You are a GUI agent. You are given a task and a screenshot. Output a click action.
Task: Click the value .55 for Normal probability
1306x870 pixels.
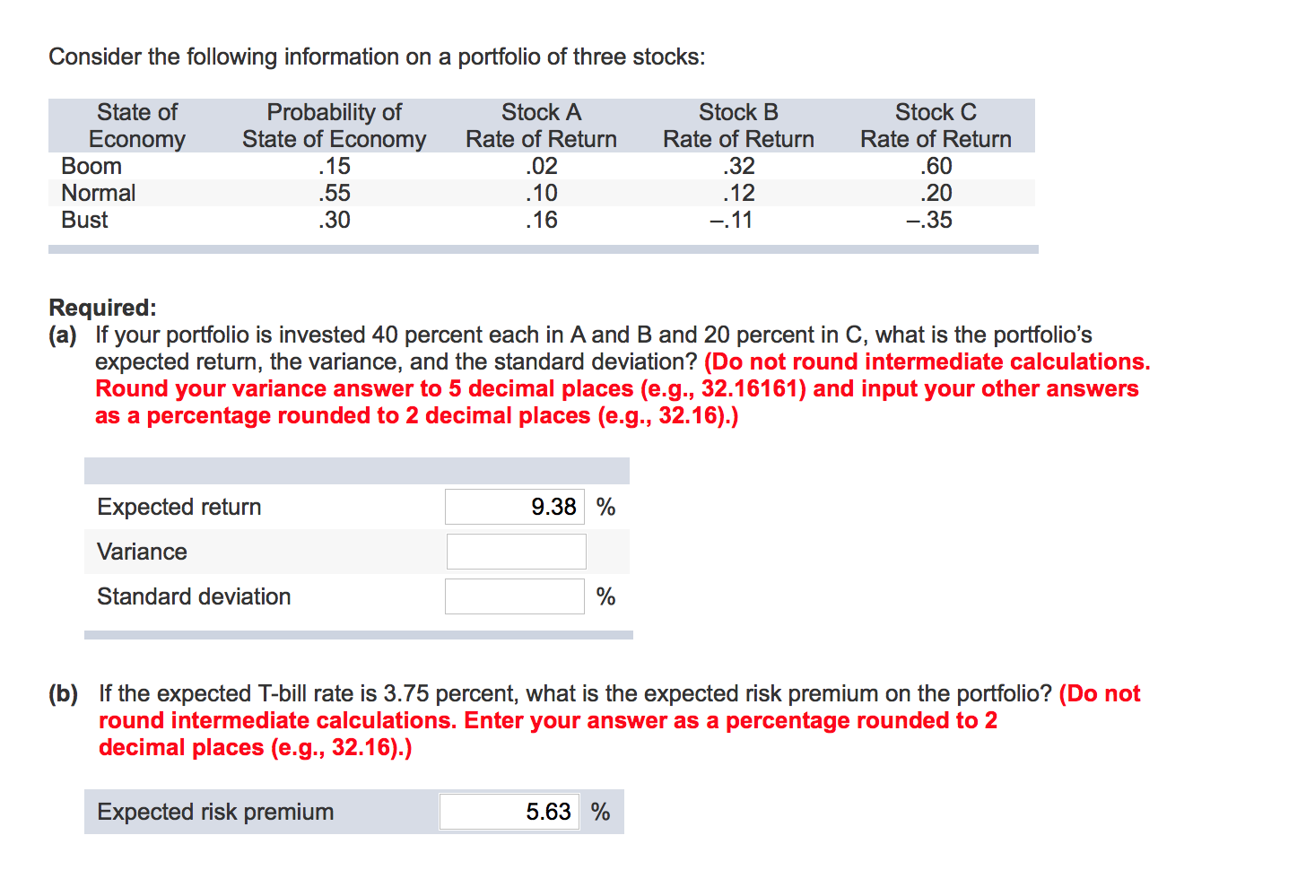click(335, 192)
